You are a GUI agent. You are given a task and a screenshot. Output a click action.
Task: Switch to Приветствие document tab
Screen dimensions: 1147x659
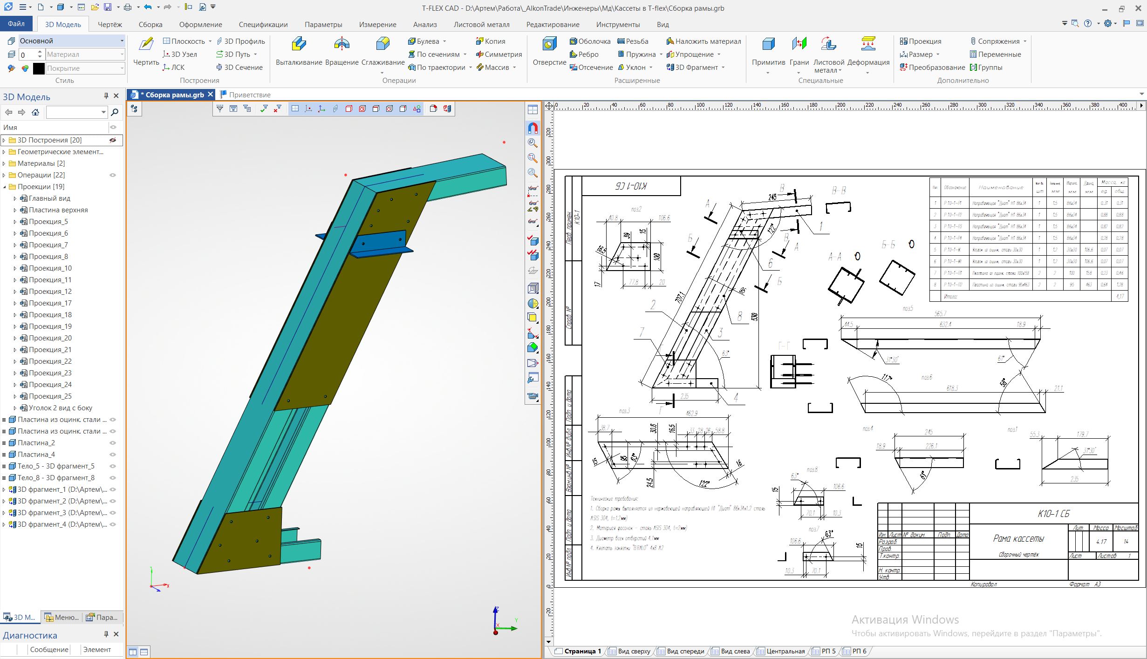coord(246,95)
